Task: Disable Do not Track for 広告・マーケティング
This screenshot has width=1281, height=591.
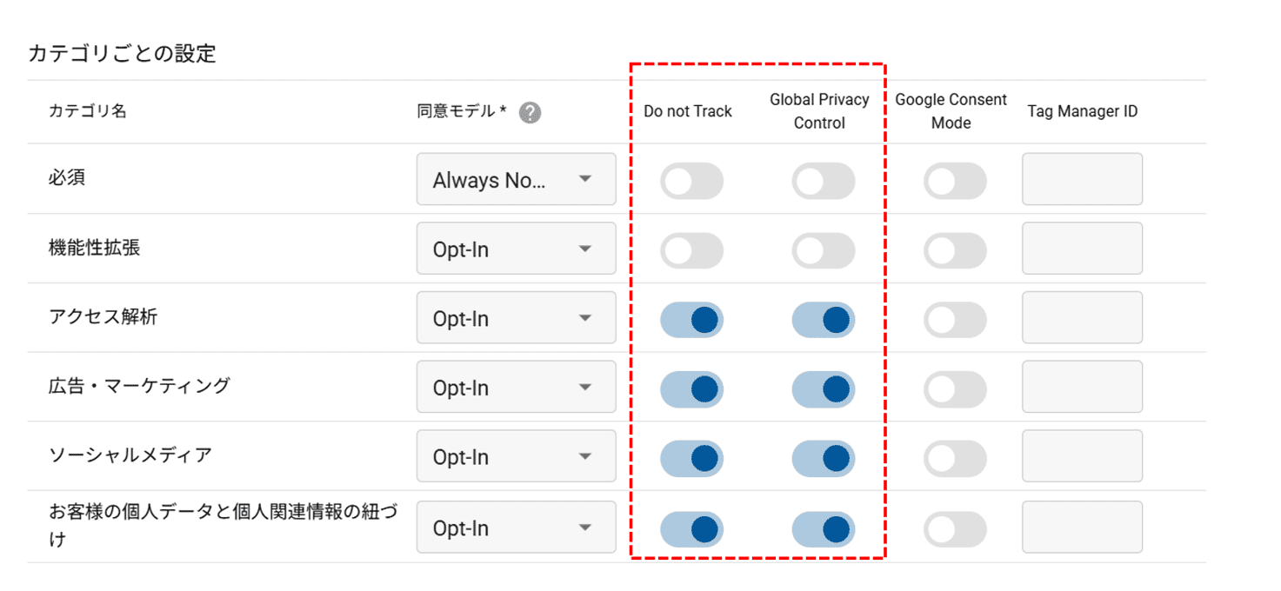Action: click(691, 388)
